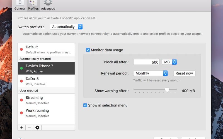Screen dimensions: 223x139
Task: Click the Block all after value field
Action: (x=146, y=62)
